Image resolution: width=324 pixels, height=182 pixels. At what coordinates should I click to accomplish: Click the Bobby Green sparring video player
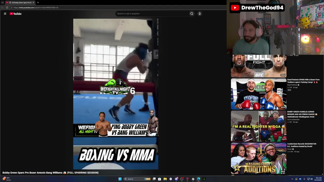pyautogui.click(x=116, y=94)
